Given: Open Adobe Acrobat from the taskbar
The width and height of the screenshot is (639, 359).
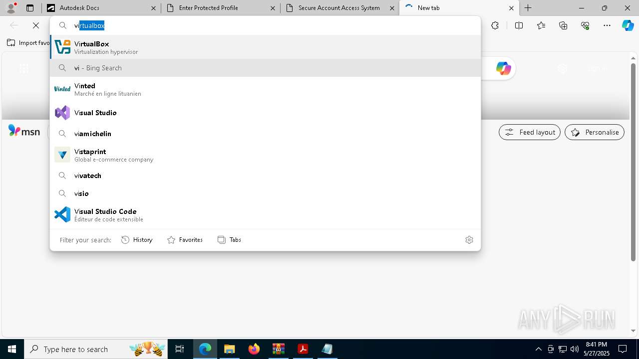Looking at the screenshot, I should tap(303, 349).
